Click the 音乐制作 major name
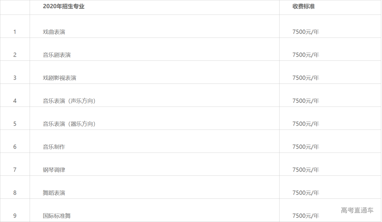The width and height of the screenshot is (382, 222). pos(54,147)
